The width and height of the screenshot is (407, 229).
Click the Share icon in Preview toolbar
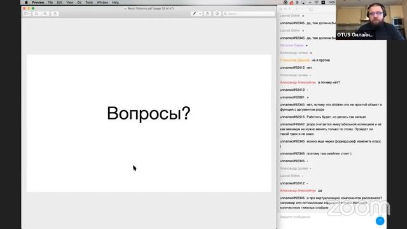pos(55,13)
